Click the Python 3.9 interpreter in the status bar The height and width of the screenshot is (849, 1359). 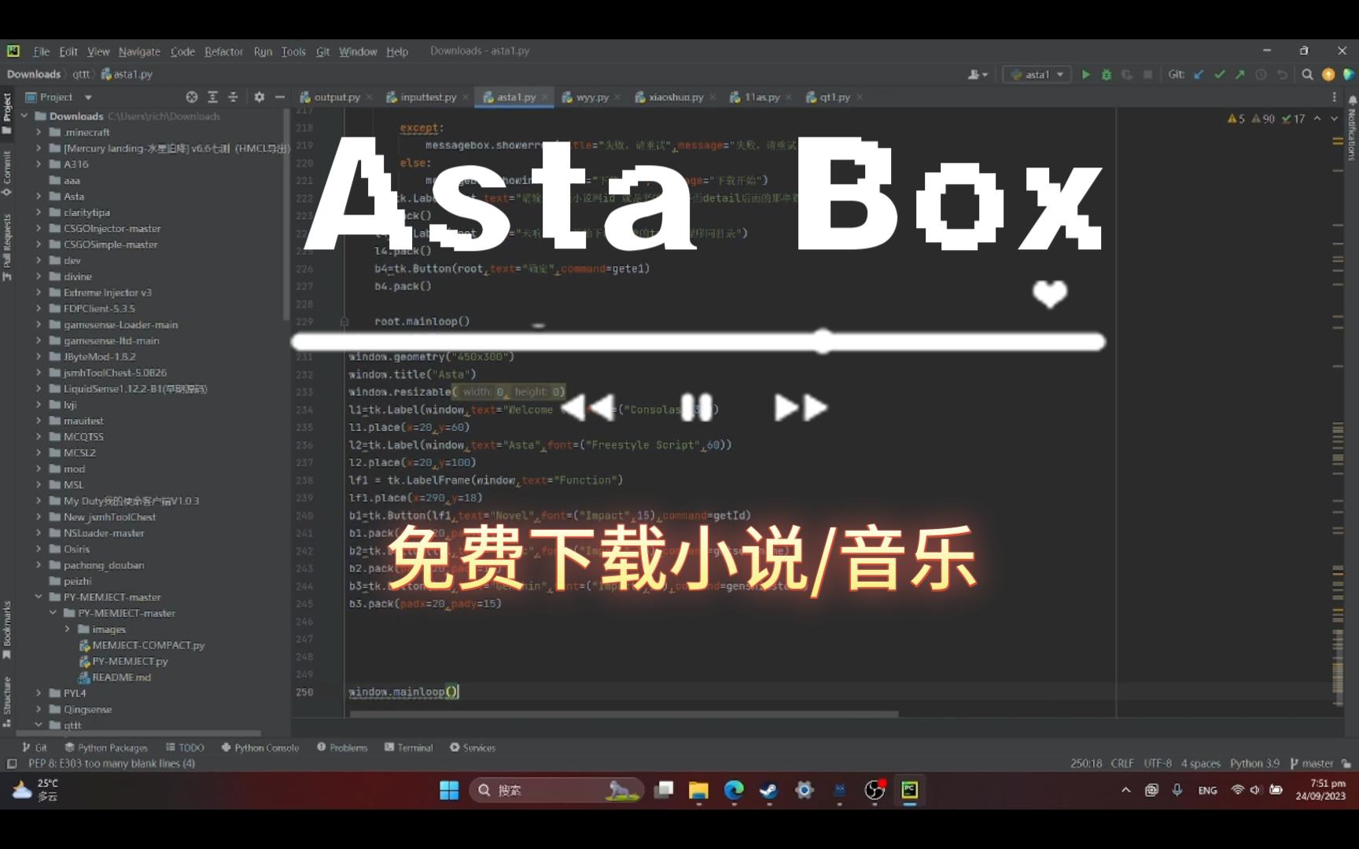click(1254, 763)
